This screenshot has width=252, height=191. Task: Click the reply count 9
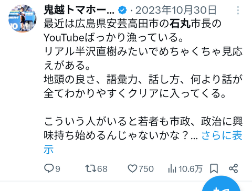[x=58, y=169]
